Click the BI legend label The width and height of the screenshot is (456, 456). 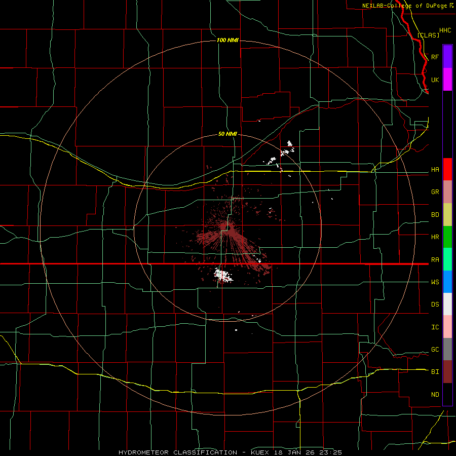(x=435, y=372)
